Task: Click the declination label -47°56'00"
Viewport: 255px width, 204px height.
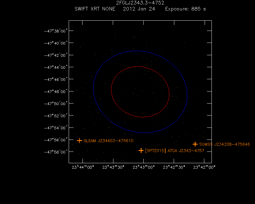Action: tap(56, 140)
